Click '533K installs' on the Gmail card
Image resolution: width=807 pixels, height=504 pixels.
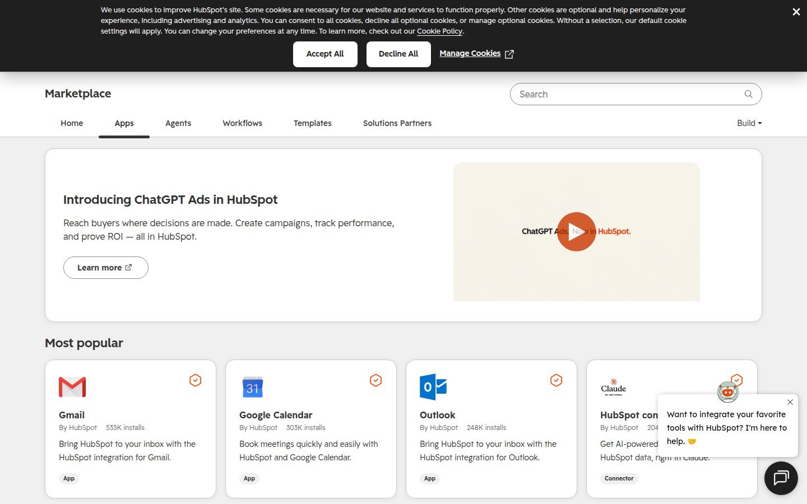(125, 428)
